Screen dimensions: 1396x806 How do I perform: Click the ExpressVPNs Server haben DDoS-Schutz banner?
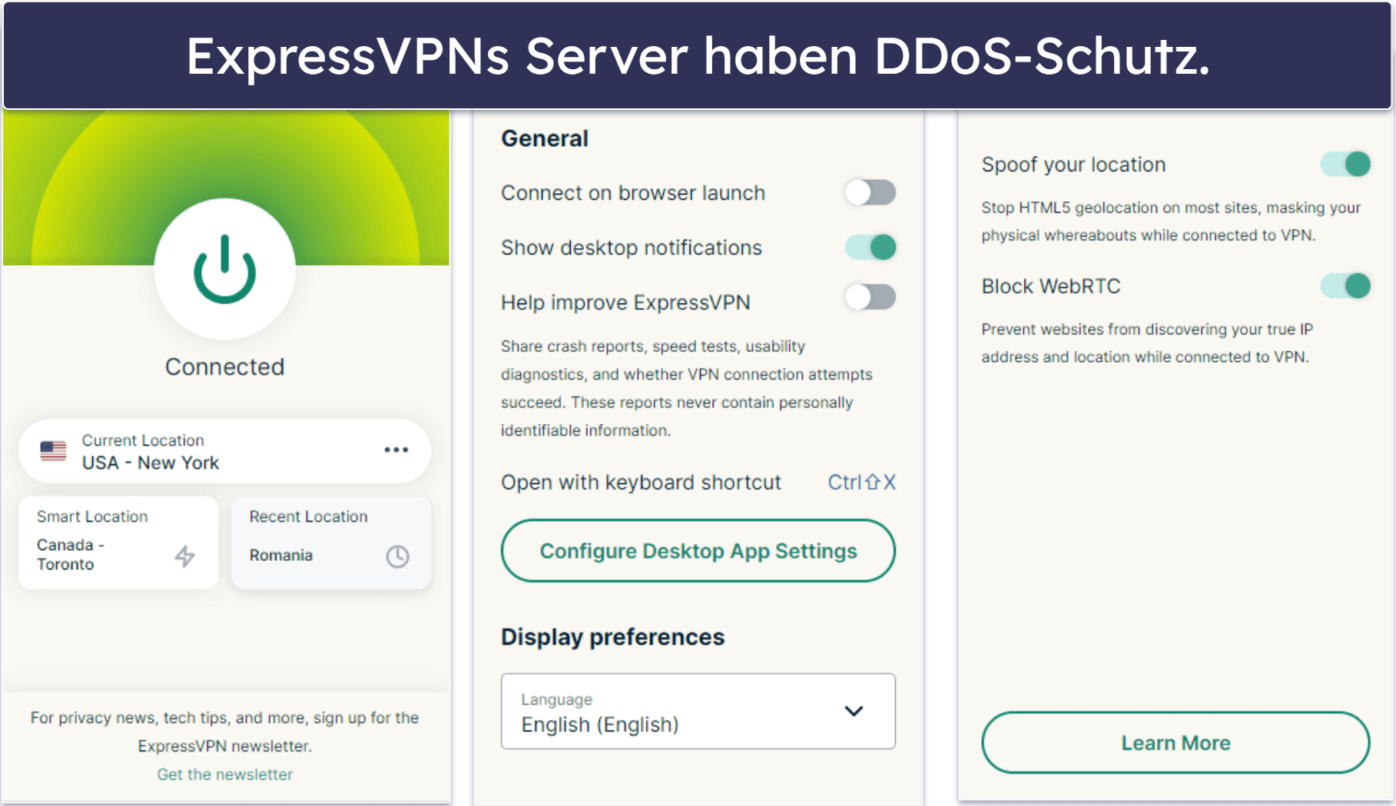click(698, 55)
